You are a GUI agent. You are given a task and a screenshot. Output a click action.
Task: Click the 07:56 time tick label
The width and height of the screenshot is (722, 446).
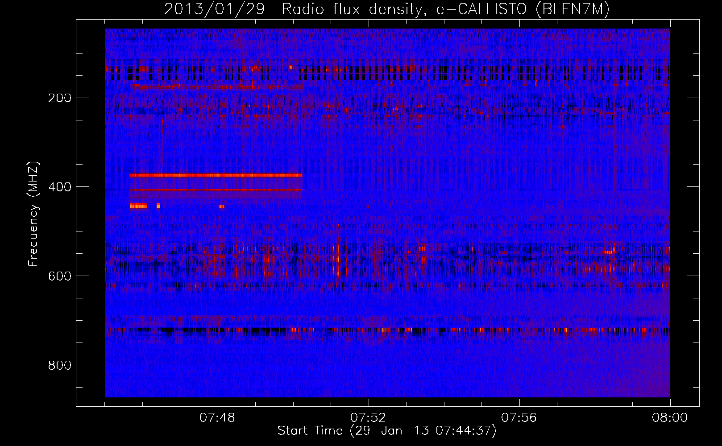[x=519, y=418]
